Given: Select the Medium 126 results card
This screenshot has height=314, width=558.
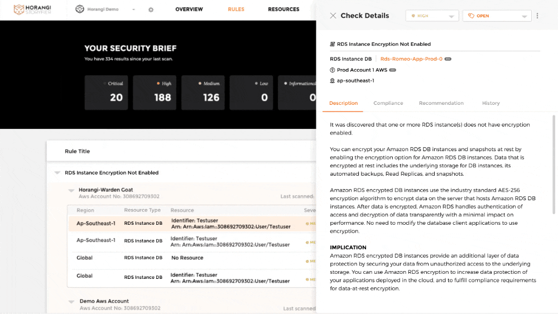Looking at the screenshot, I should pyautogui.click(x=203, y=93).
